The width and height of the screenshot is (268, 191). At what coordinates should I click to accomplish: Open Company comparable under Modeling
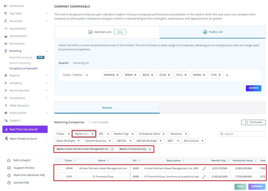click(x=23, y=69)
